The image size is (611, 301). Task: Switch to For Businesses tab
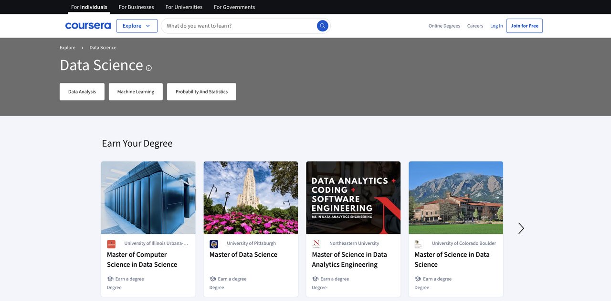137,7
